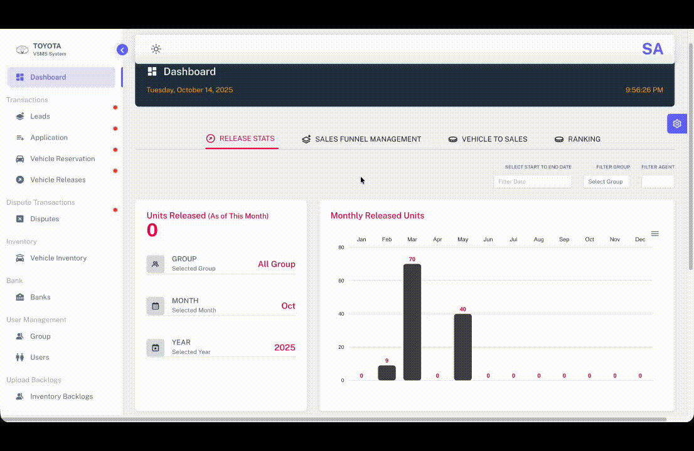Screen dimensions: 694x451
Task: Open the Leads section in sidebar
Action: [21, 116]
